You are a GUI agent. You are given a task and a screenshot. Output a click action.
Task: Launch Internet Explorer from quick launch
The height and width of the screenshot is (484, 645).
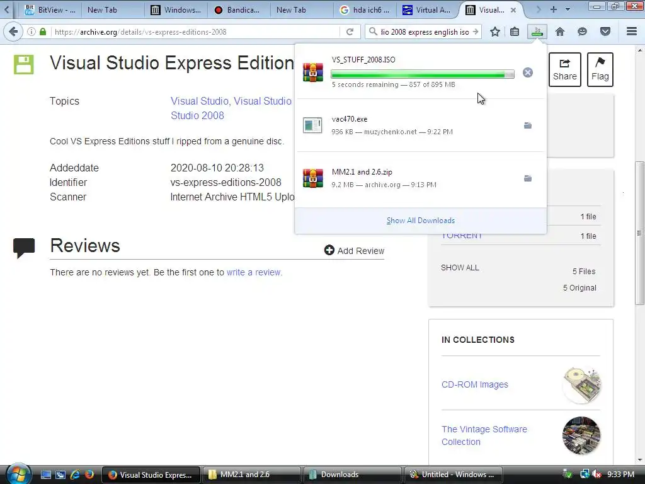(x=75, y=475)
